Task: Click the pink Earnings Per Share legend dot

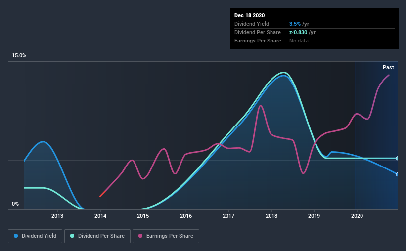Action: [140, 236]
